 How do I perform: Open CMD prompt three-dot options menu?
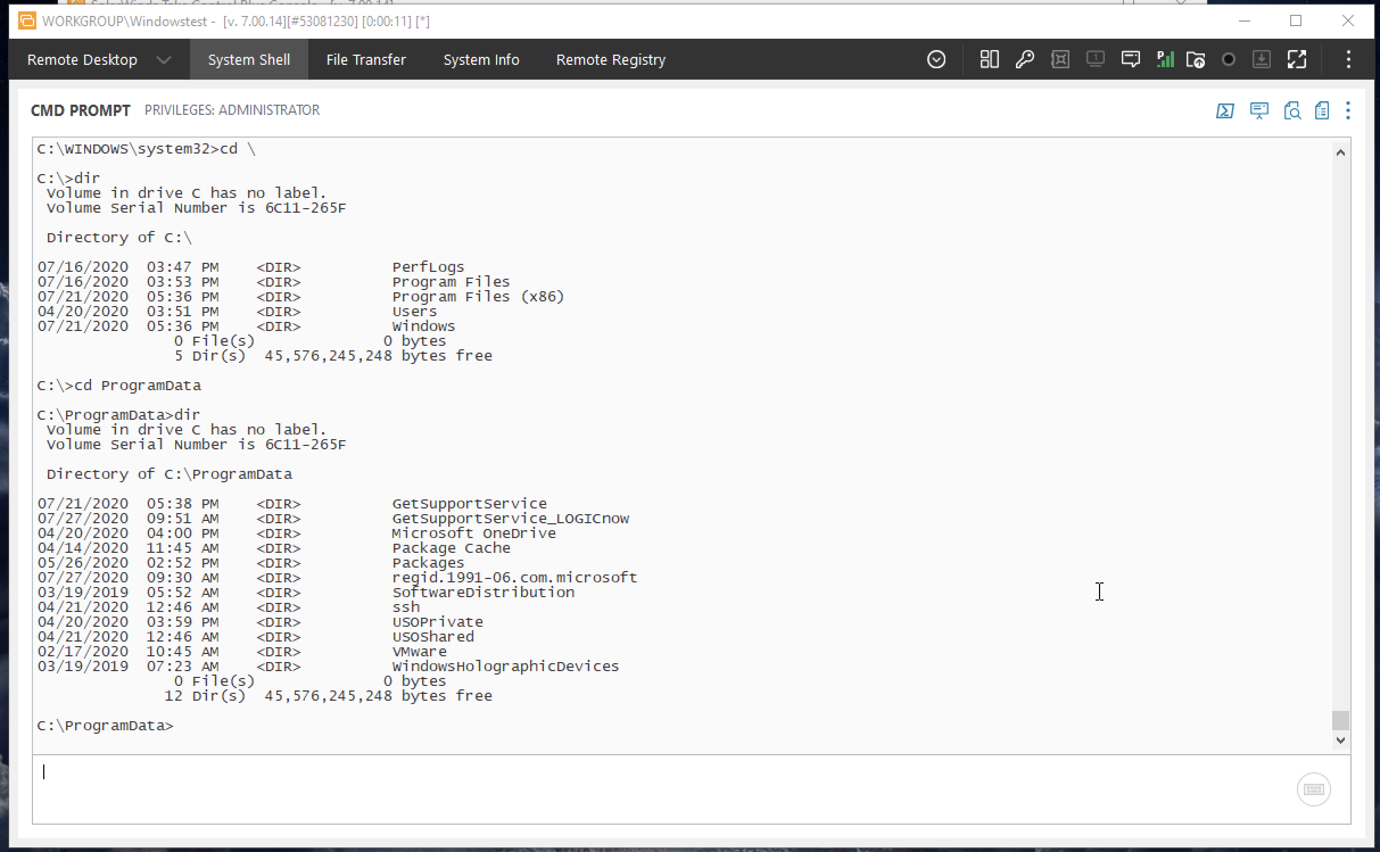1348,110
